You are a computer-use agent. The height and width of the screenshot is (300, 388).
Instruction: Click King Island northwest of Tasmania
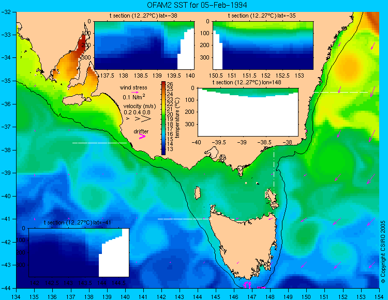click(x=197, y=193)
